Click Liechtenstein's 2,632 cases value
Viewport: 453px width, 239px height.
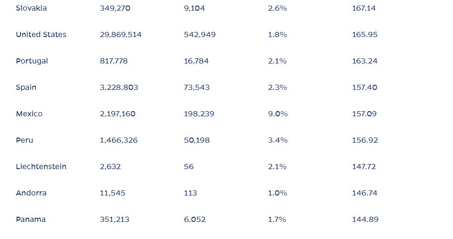coord(110,167)
